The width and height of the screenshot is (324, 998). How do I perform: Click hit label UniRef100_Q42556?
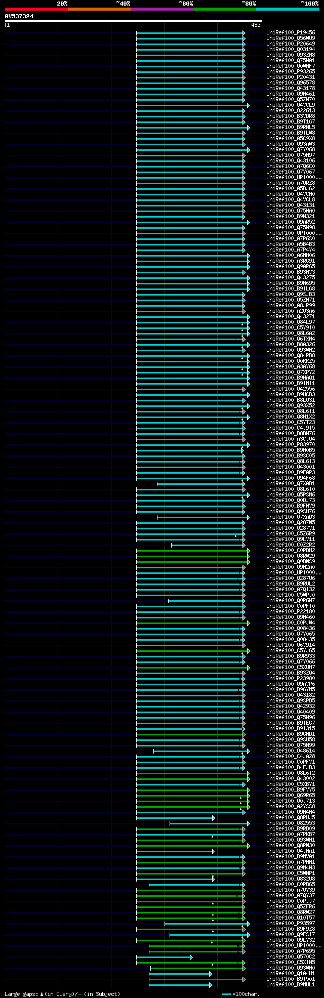pos(291,389)
